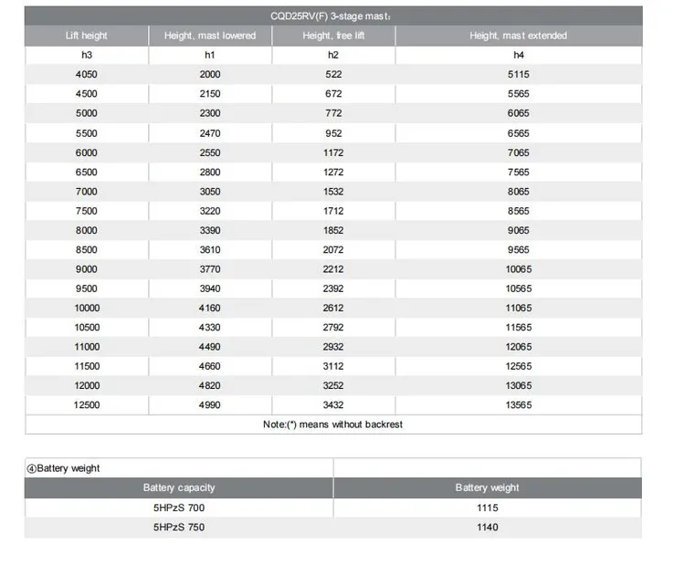Select free lift value 522
This screenshot has height=566, width=684.
(x=333, y=74)
